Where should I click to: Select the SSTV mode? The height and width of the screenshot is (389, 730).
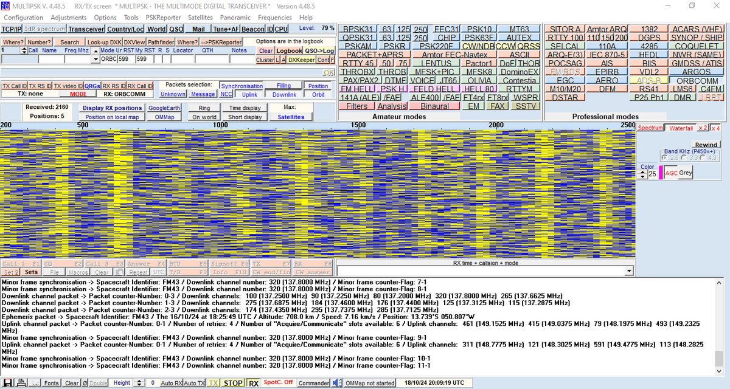(525, 106)
